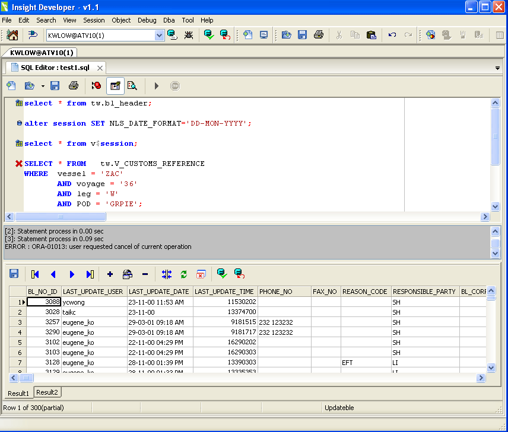Click the Home icon in main toolbar
The height and width of the screenshot is (432, 508).
(12, 35)
